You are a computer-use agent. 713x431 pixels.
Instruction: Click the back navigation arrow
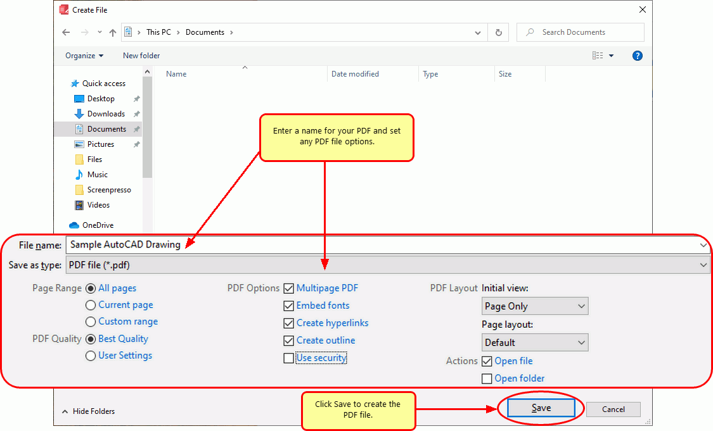(66, 32)
